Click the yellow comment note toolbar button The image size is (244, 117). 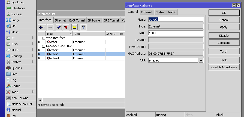coord(75,27)
